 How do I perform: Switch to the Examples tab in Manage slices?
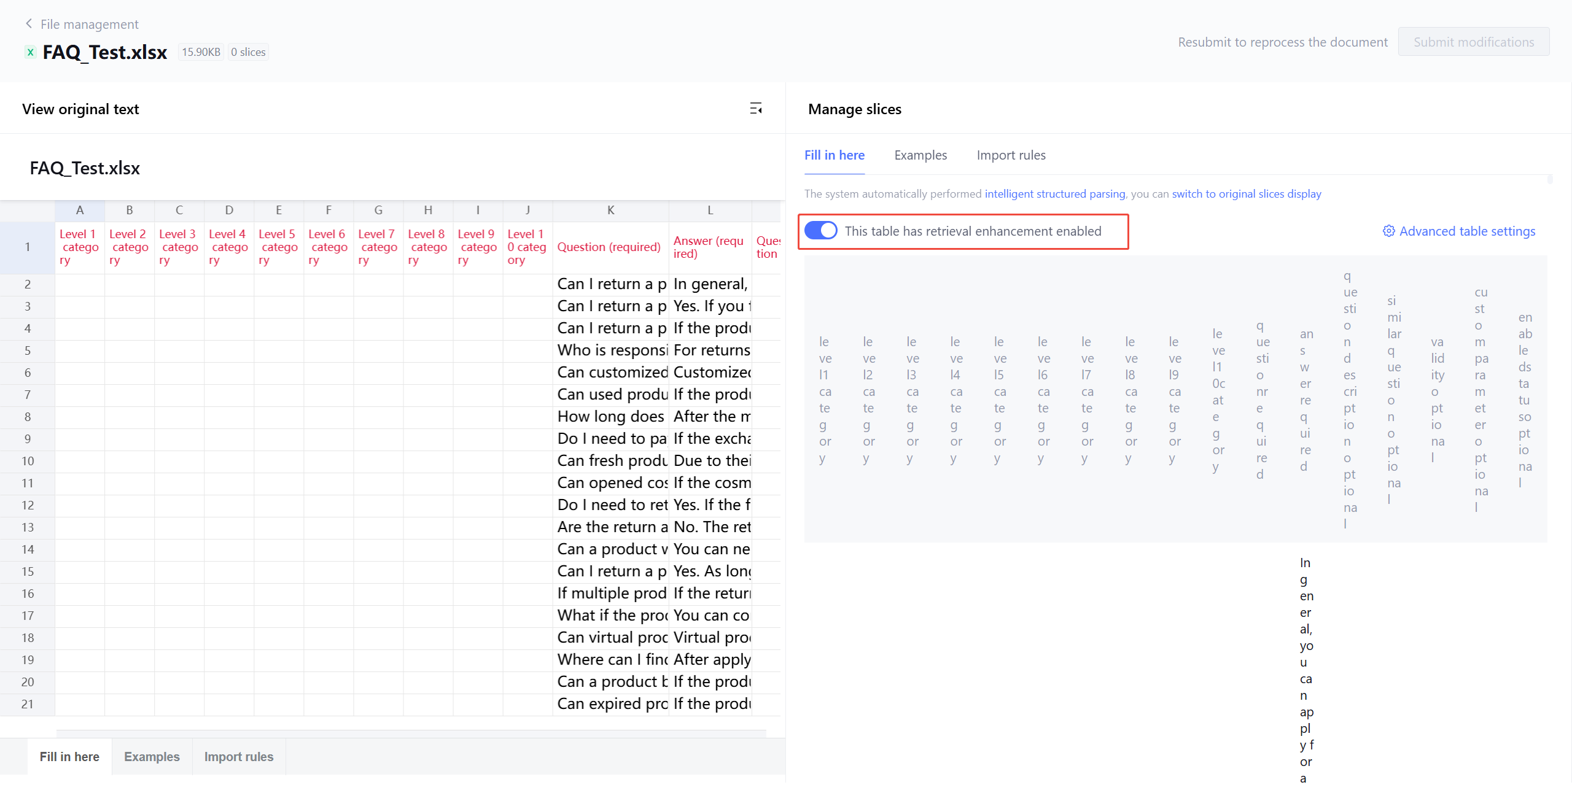(x=920, y=155)
